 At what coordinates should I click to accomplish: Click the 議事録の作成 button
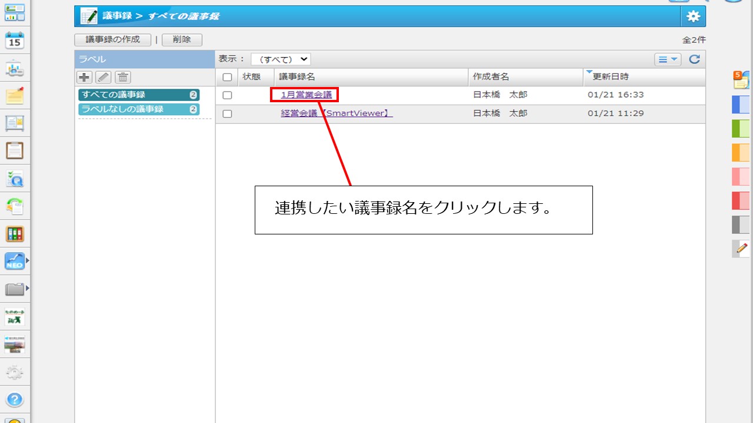pos(113,40)
